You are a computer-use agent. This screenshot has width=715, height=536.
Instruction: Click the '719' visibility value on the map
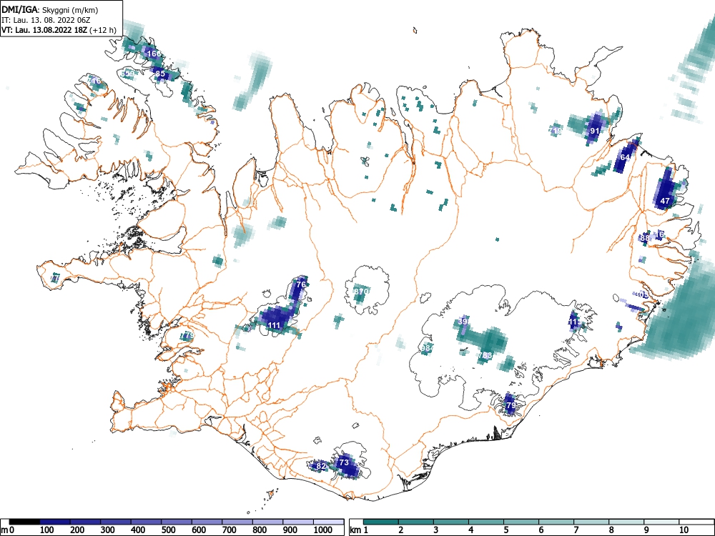tap(556, 131)
